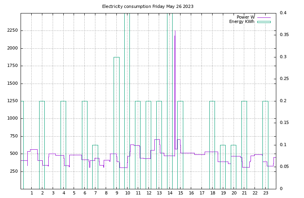Click hour 10 on the x-axis
The height and width of the screenshot is (198, 304).
(x=127, y=193)
